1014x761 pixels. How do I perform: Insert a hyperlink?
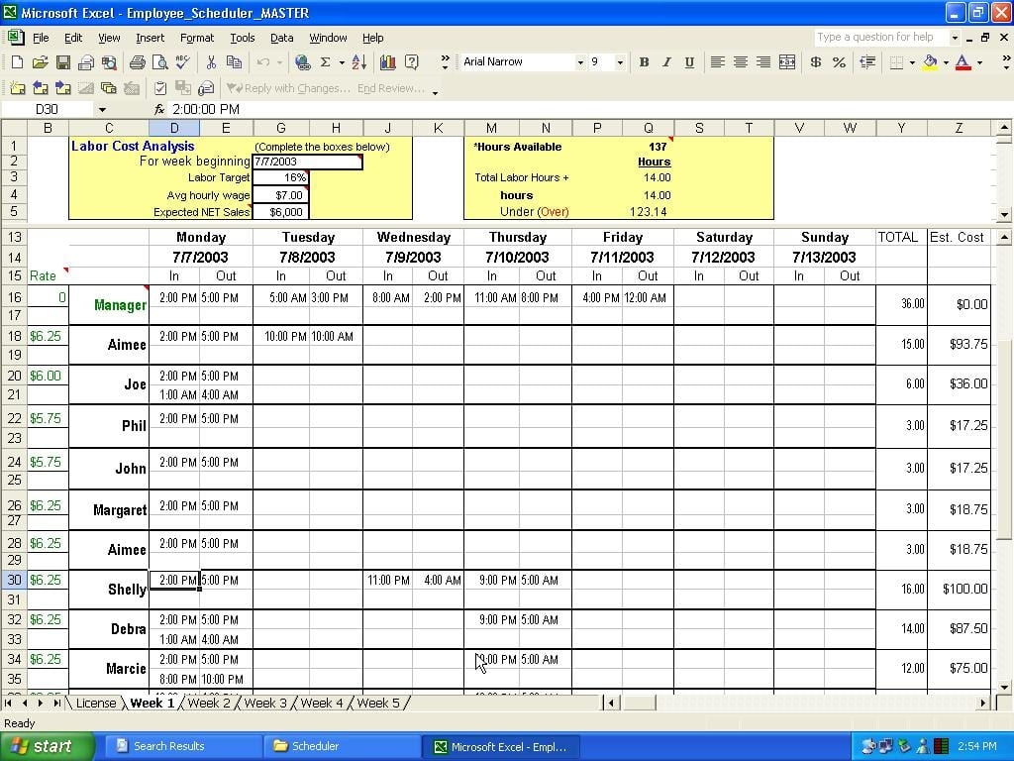[302, 61]
